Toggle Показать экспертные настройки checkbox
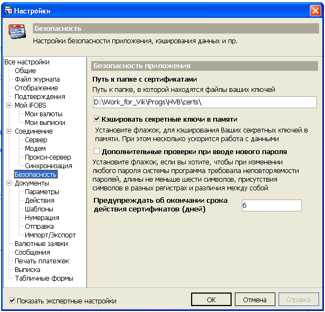The width and height of the screenshot is (325, 312). (x=12, y=300)
